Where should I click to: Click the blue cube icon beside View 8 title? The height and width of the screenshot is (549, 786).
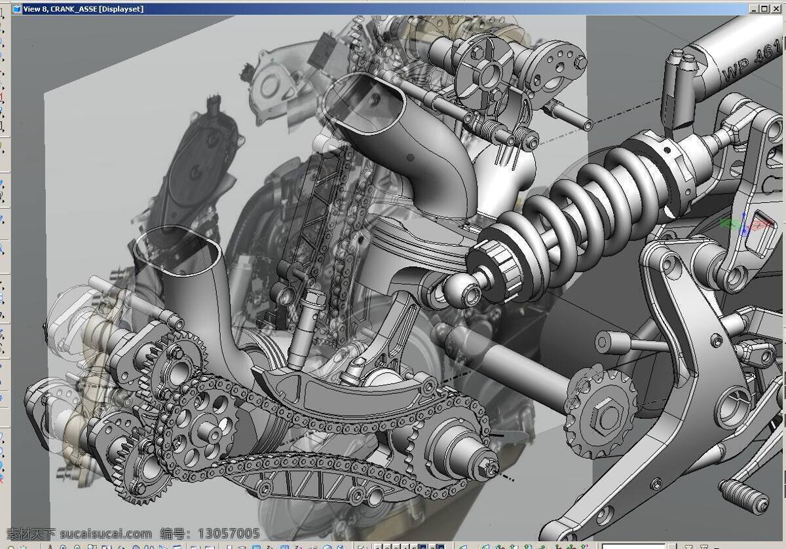tap(17, 9)
